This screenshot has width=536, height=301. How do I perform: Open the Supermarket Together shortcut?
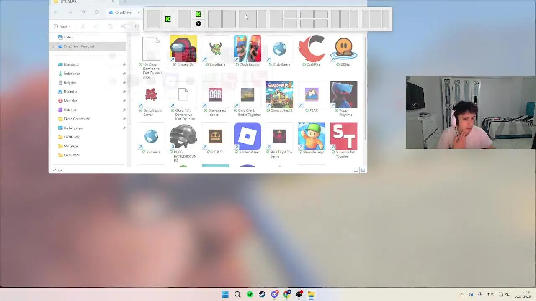point(343,141)
